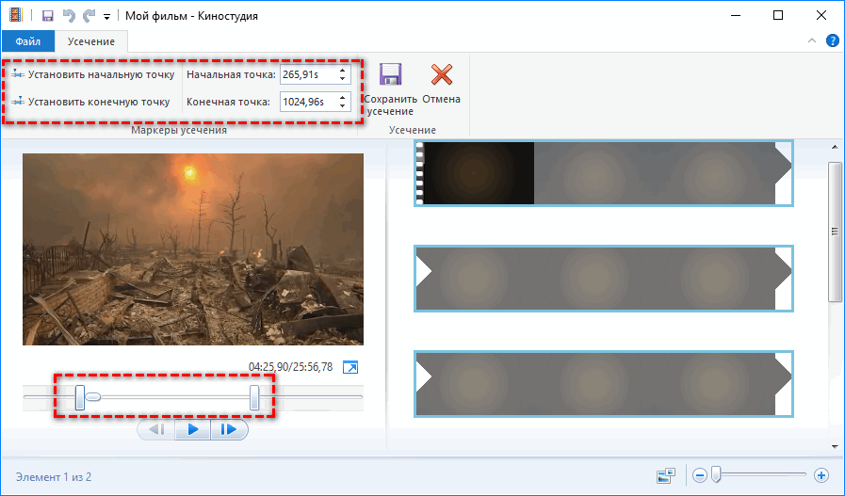This screenshot has width=845, height=496.
Task: Decrease the Начальная точка value
Action: pos(343,79)
